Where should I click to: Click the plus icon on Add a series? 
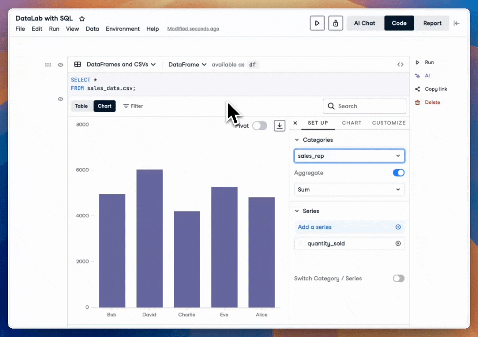(x=398, y=227)
